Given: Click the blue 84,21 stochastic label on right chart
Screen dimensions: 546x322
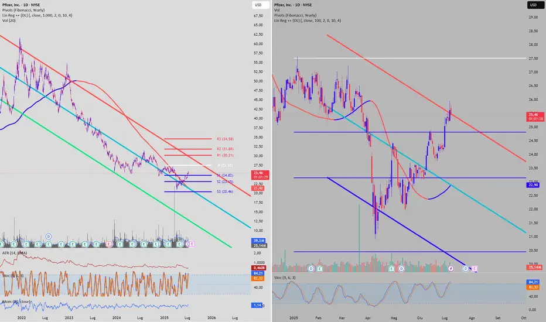Looking at the screenshot, I should [x=533, y=282].
